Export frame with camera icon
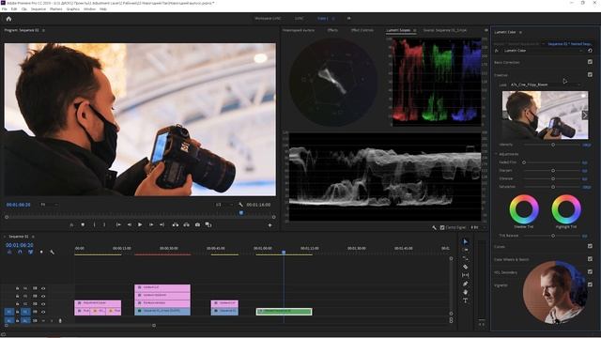601x338 pixels. point(197,225)
